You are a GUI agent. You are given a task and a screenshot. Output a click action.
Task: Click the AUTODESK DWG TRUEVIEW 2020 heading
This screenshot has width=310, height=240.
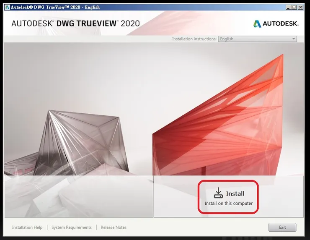click(75, 23)
